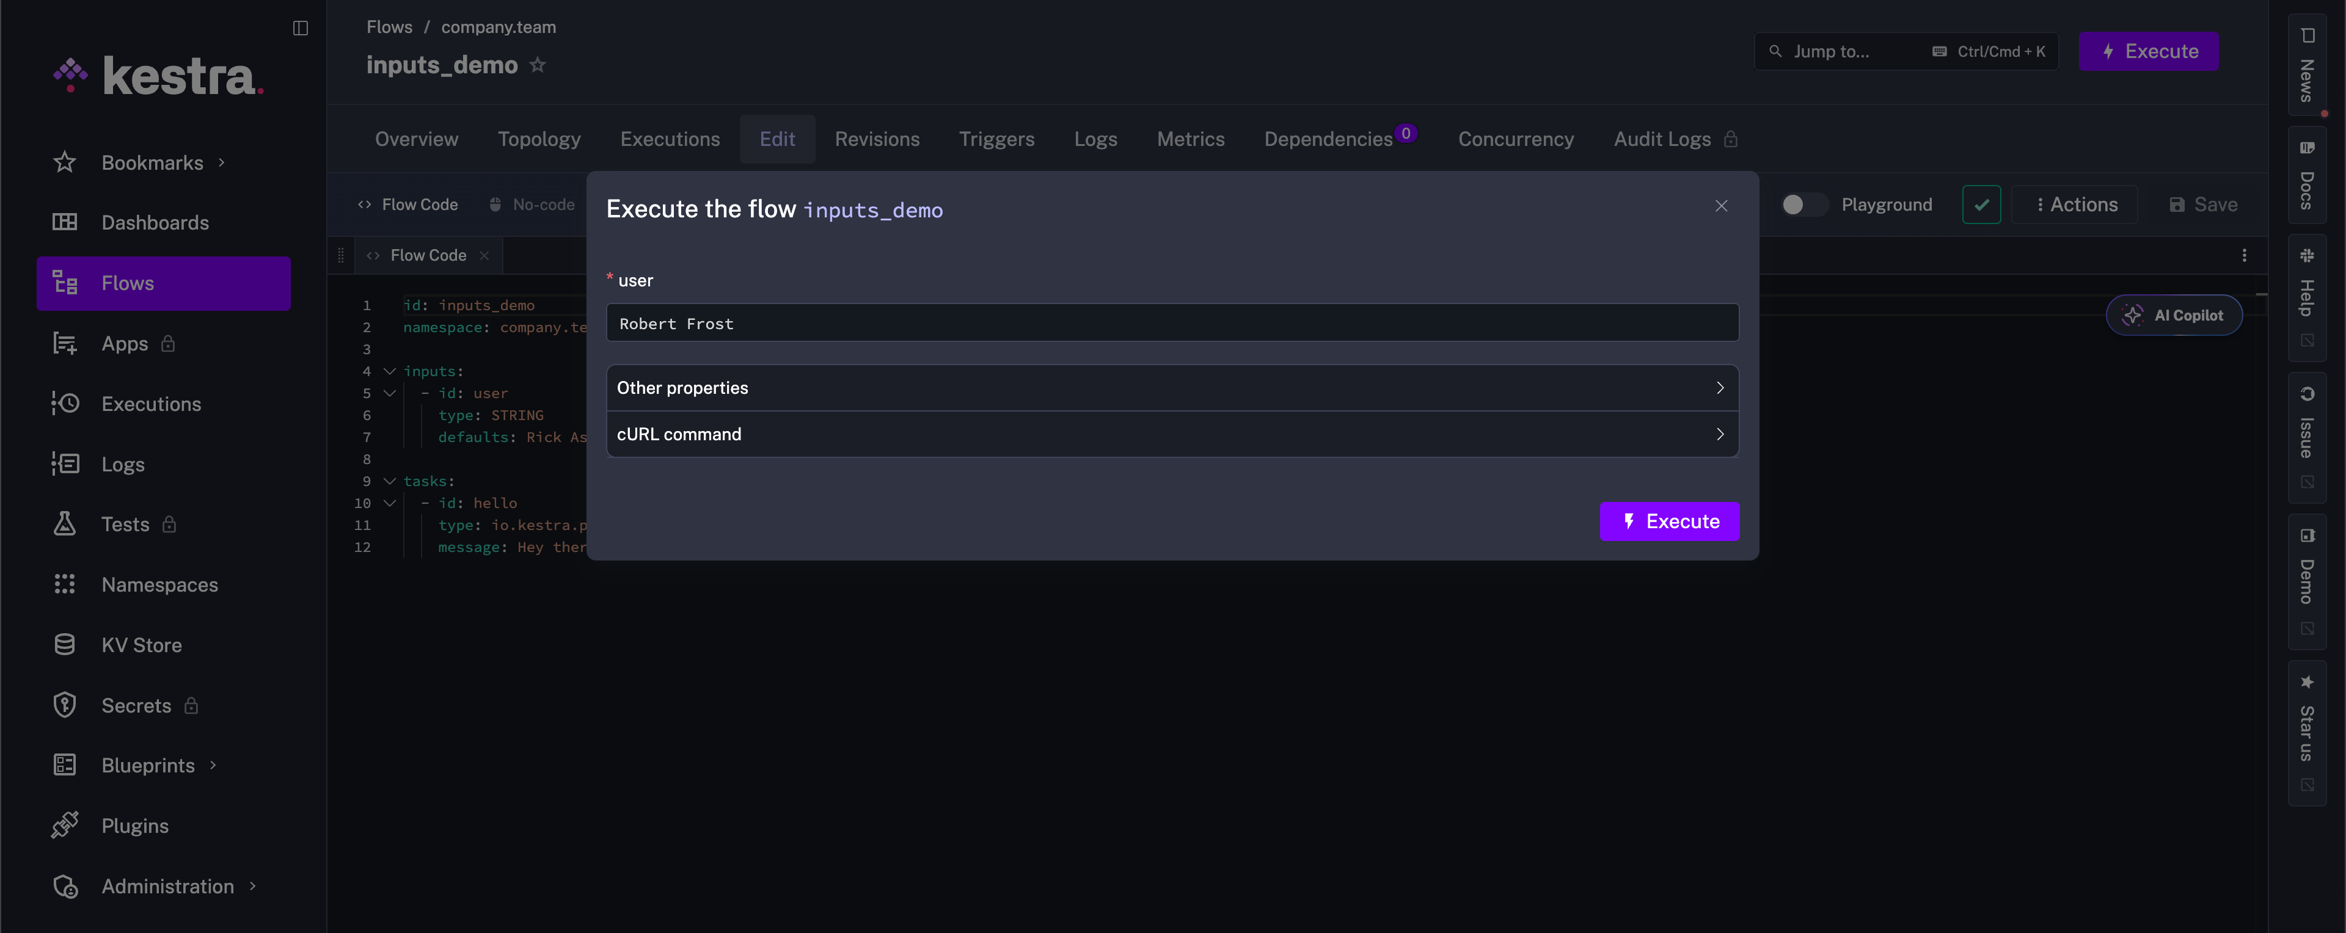Collapse the inputs section in code editor
2346x933 pixels.
(390, 371)
